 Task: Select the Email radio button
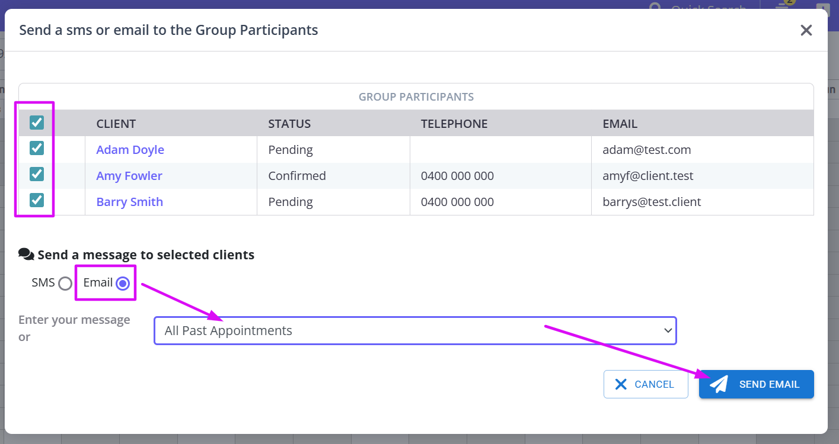pos(123,284)
